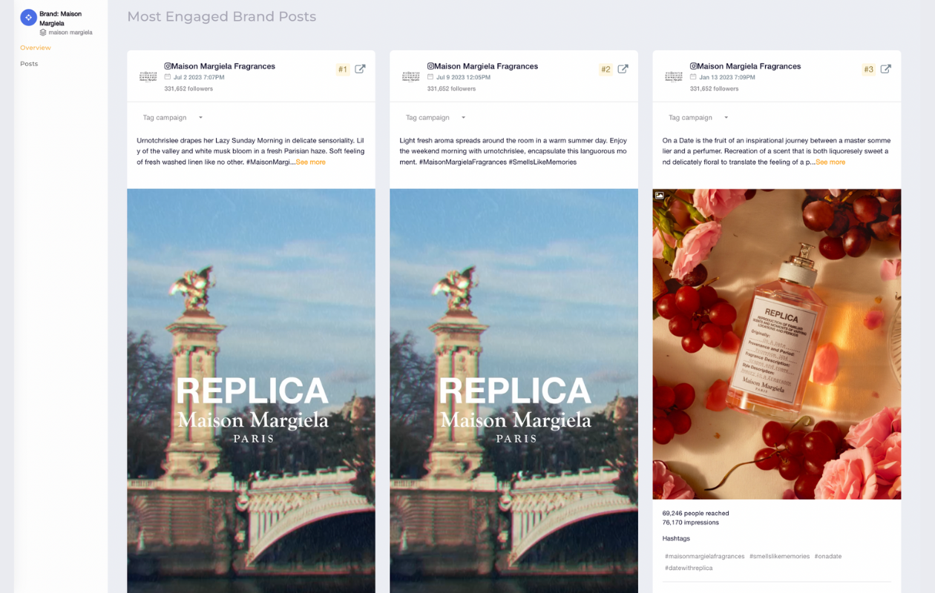Click image type icon on post #3 photo
This screenshot has height=593, width=935.
coord(660,196)
